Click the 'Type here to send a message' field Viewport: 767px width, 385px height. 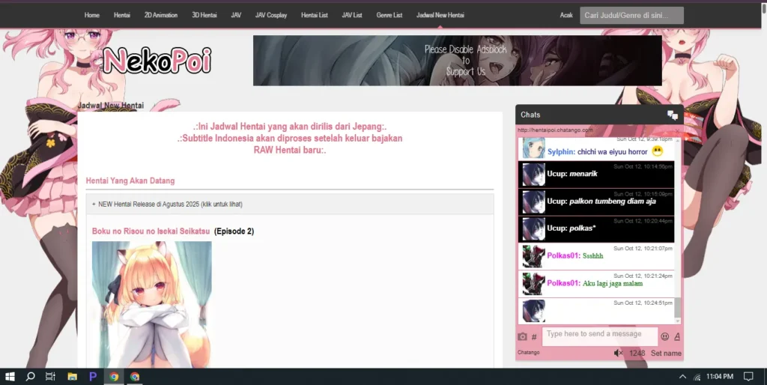600,336
